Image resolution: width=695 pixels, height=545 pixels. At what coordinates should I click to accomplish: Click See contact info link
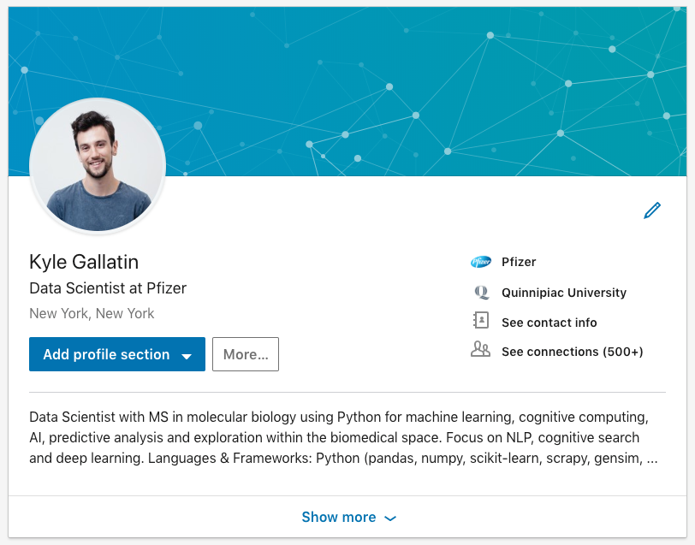coord(549,323)
